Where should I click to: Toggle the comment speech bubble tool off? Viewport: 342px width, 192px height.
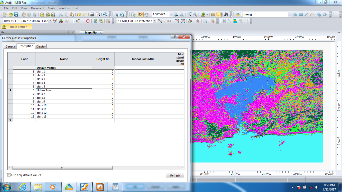tap(218, 14)
